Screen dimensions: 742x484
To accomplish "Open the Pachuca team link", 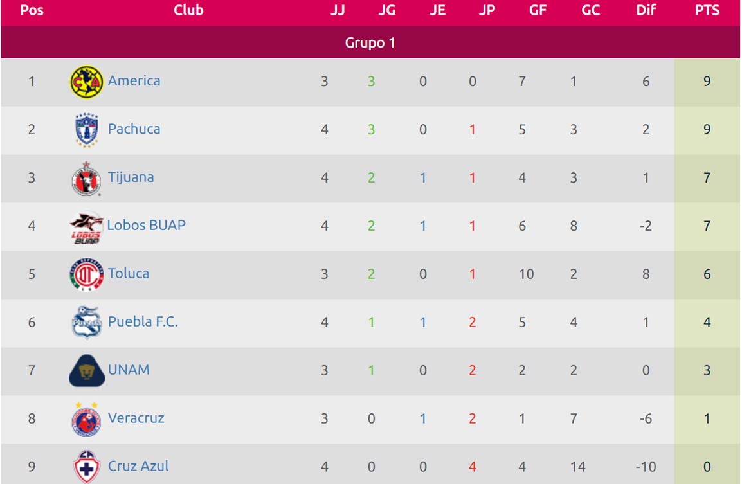I will tap(134, 129).
